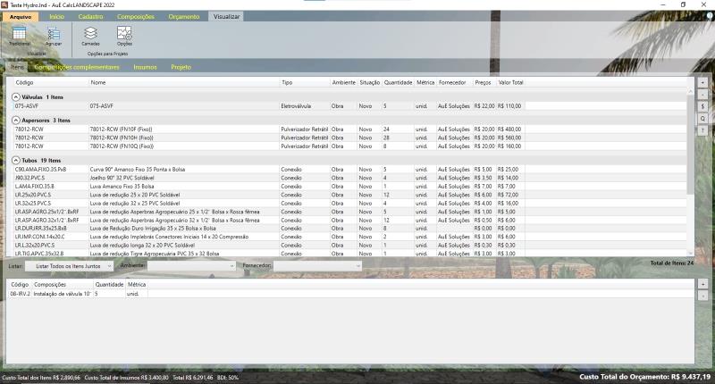
Task: Switch to the Início ribbon tab
Action: click(x=57, y=16)
